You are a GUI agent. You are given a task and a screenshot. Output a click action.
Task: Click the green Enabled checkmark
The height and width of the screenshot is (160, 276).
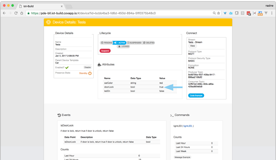click(x=67, y=67)
